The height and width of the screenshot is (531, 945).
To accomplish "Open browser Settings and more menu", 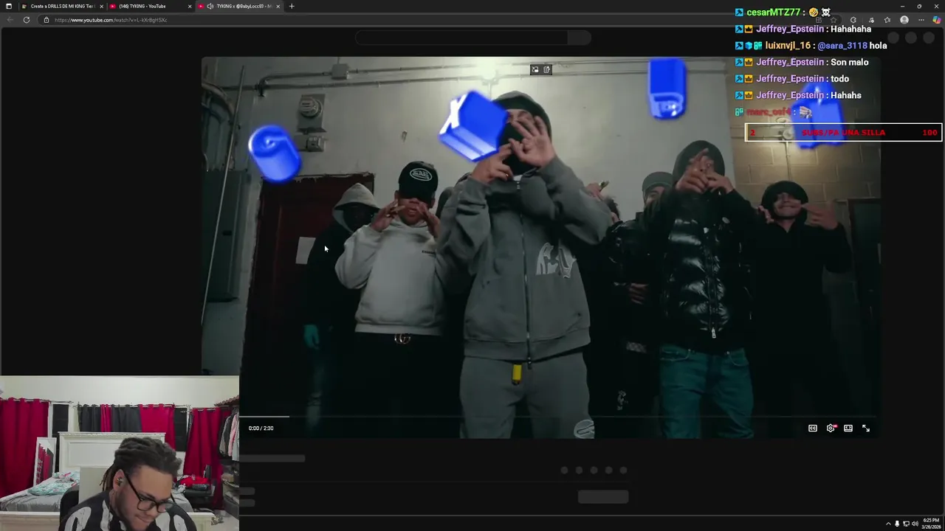I will (x=921, y=20).
